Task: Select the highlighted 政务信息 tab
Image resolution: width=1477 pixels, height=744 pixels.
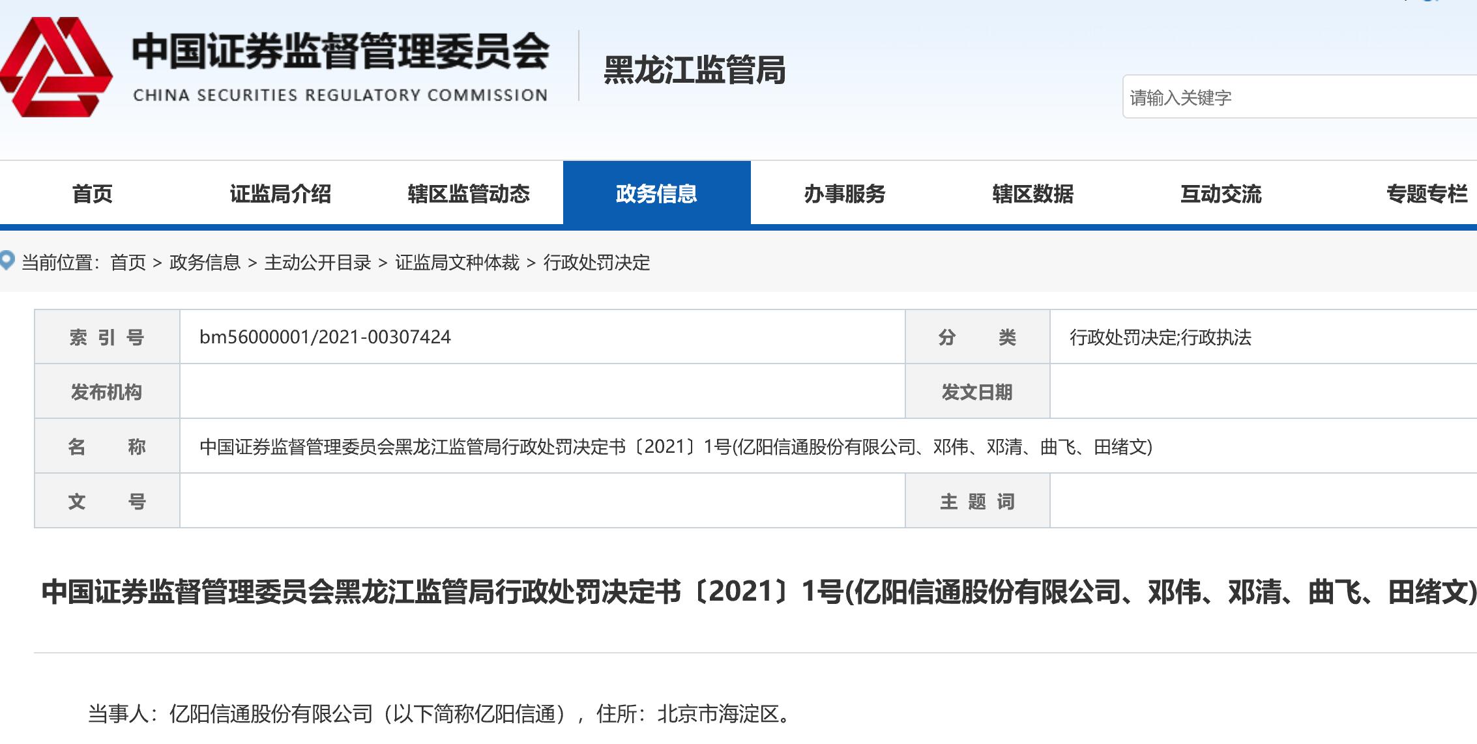Action: (x=656, y=193)
